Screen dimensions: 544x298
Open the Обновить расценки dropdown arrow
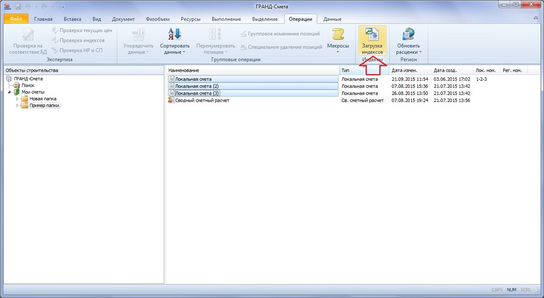(421, 52)
